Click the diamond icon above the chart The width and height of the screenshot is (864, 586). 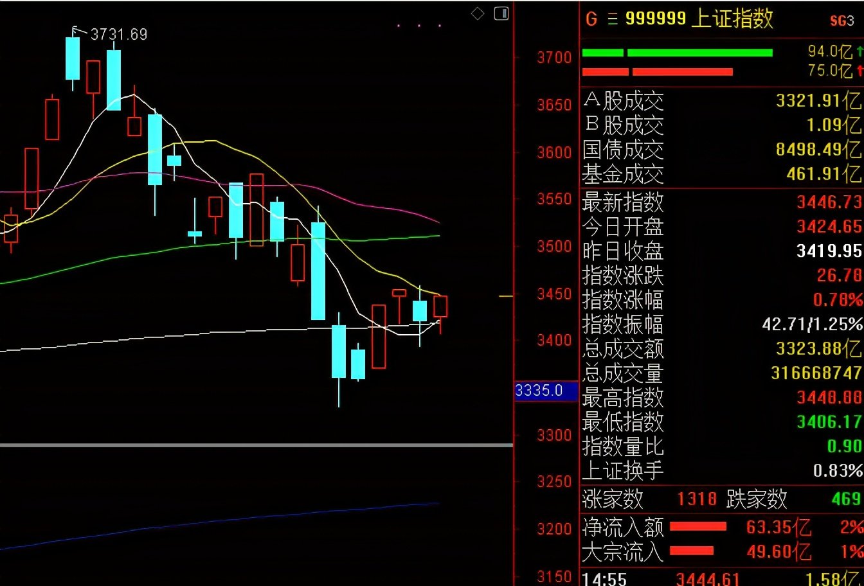(x=478, y=13)
